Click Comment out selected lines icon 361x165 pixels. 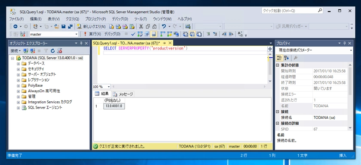[208, 34]
